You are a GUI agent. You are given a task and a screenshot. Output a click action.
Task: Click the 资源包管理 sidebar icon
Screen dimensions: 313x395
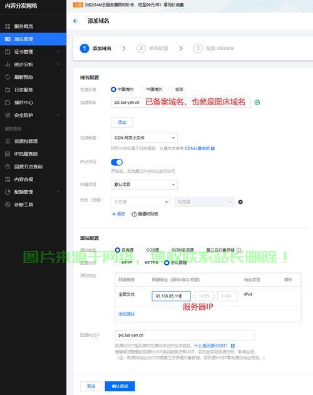[8, 141]
